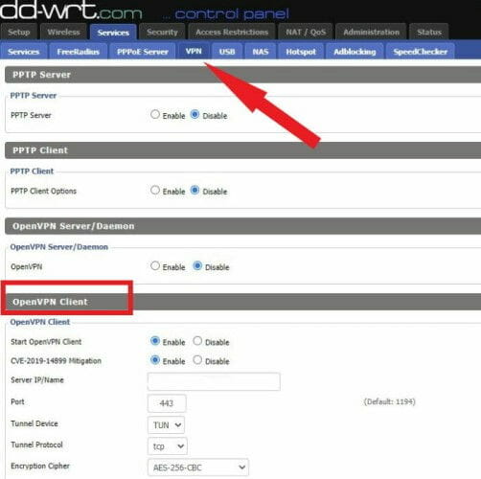
Task: Click the Server IP/Name field
Action: click(214, 381)
